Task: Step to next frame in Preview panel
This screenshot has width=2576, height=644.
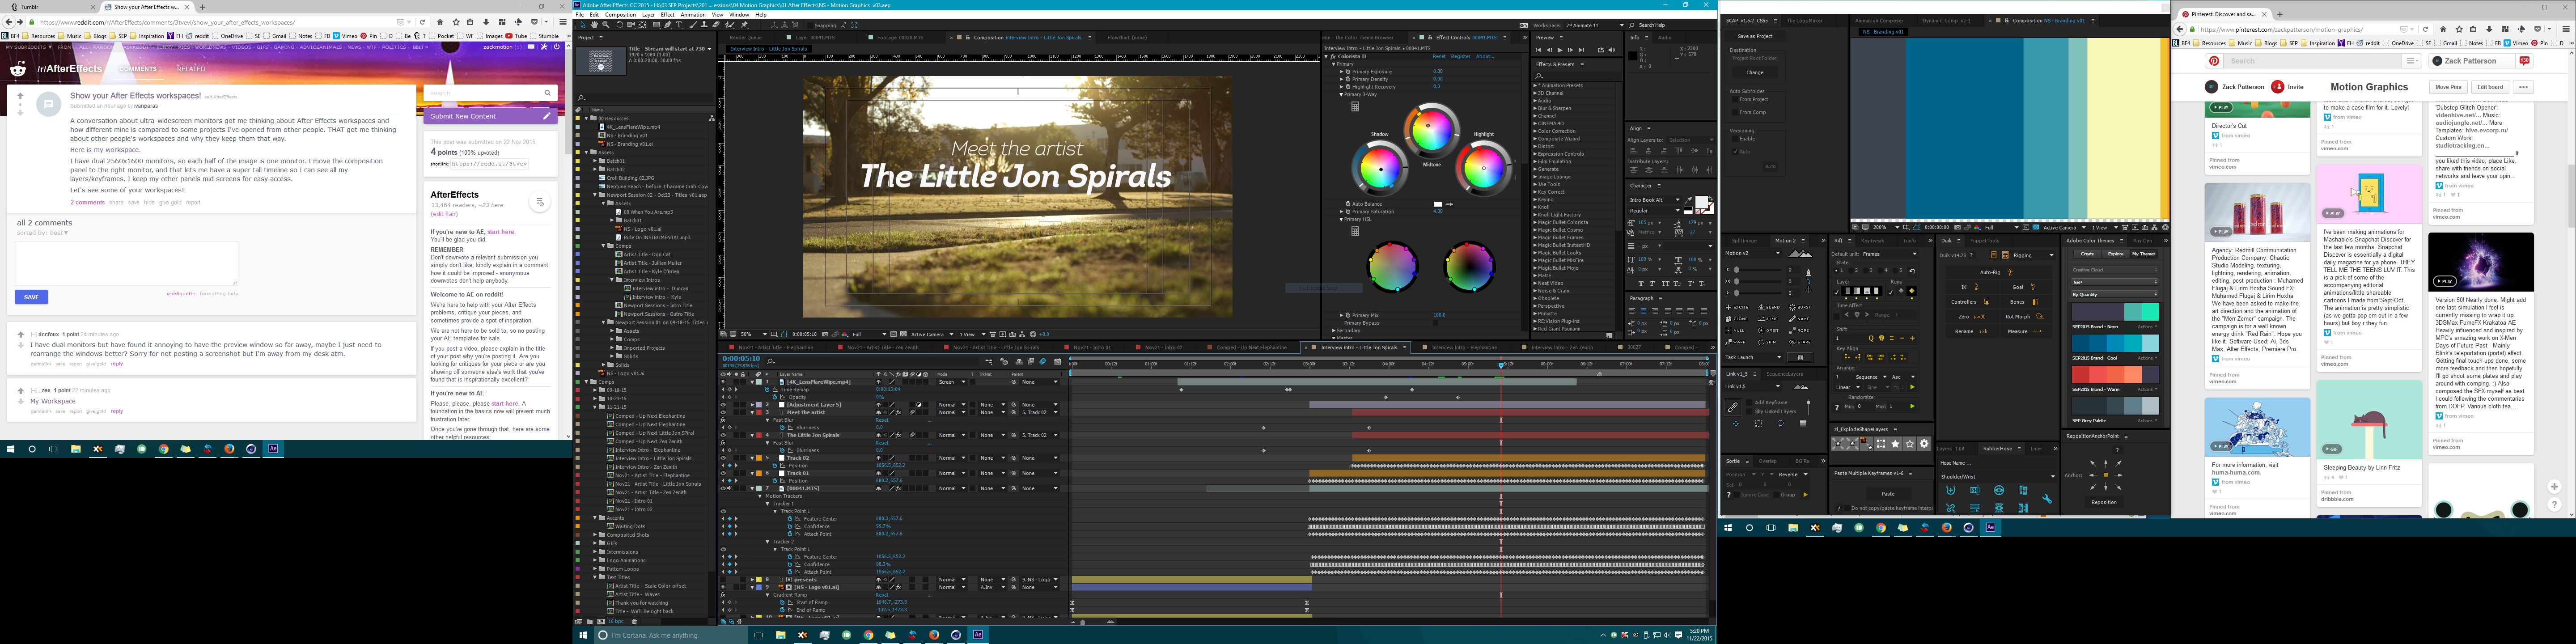Action: [1571, 50]
